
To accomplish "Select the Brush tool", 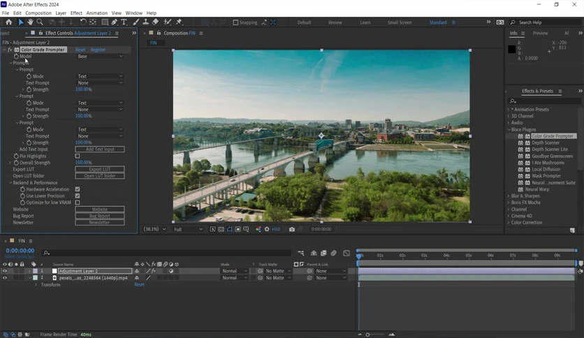I will pos(136,22).
